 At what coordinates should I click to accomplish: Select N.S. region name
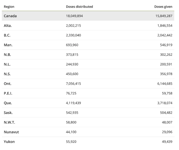tap(7, 74)
